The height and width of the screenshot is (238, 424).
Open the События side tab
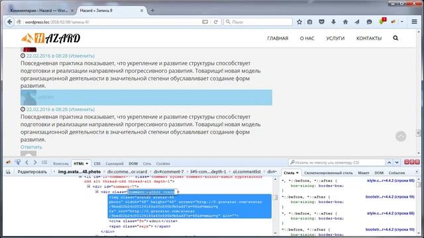pyautogui.click(x=397, y=173)
